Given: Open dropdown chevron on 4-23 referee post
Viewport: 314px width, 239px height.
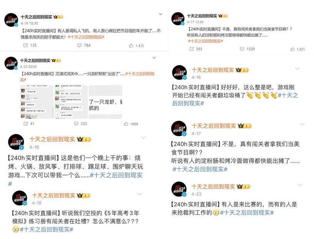Looking at the screenshot, I should (300, 185).
